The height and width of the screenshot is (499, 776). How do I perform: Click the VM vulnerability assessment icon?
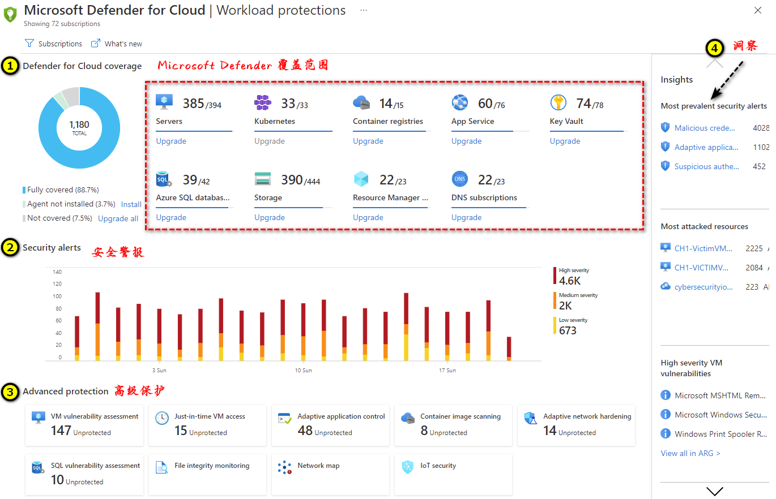pos(39,419)
